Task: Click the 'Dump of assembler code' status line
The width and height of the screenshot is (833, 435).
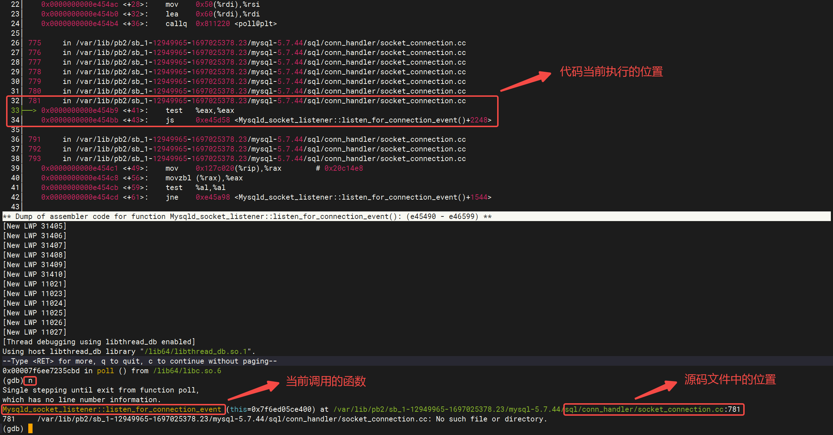Action: [247, 217]
